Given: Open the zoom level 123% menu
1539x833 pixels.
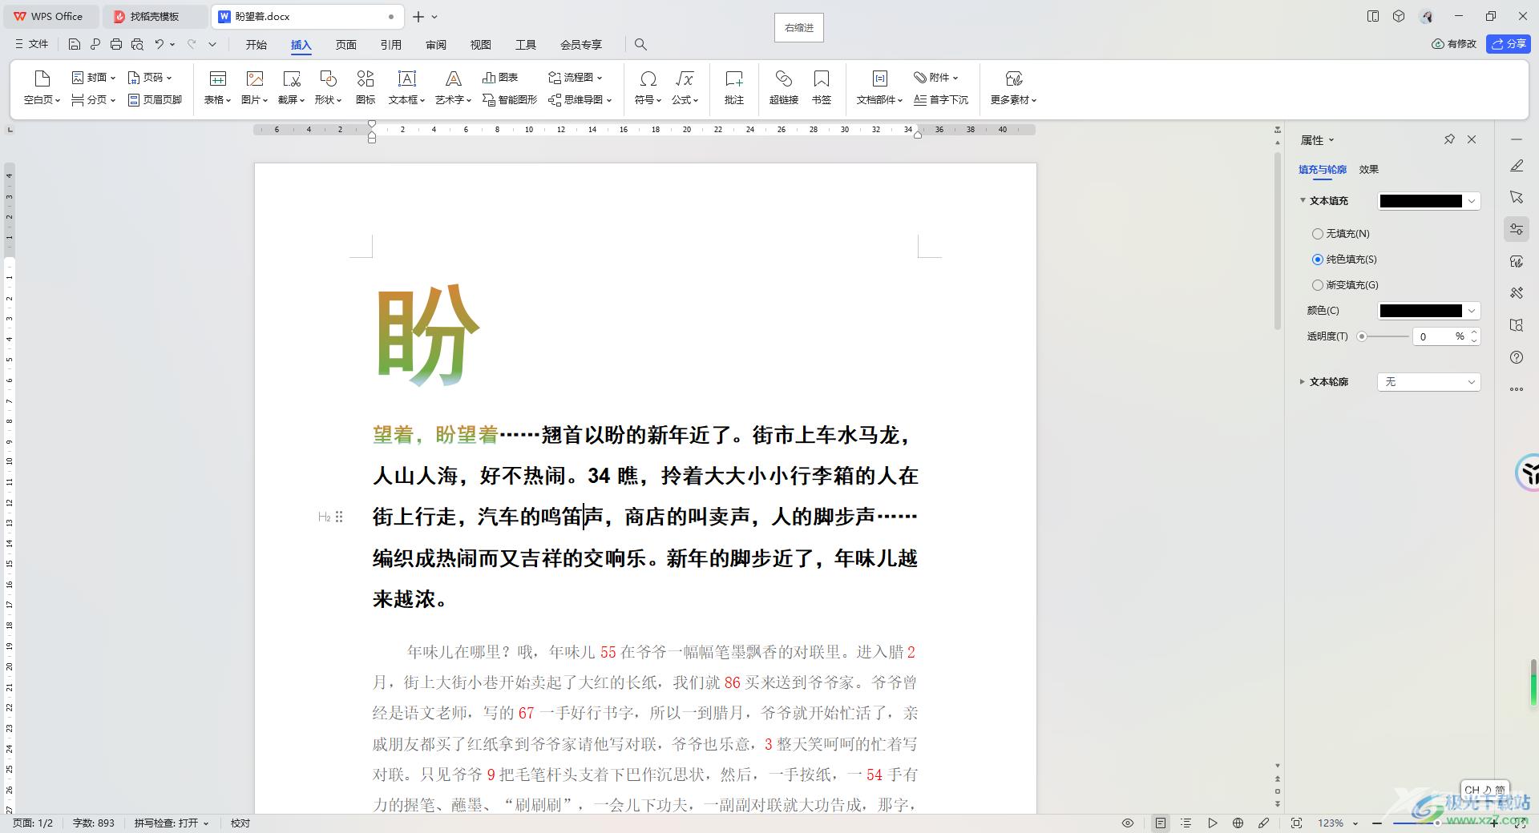Looking at the screenshot, I should [1337, 823].
